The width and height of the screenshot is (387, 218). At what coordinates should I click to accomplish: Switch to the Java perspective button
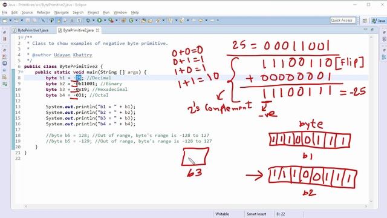pyautogui.click(x=379, y=21)
